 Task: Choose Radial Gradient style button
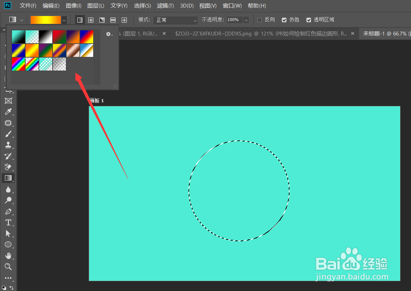coord(91,20)
